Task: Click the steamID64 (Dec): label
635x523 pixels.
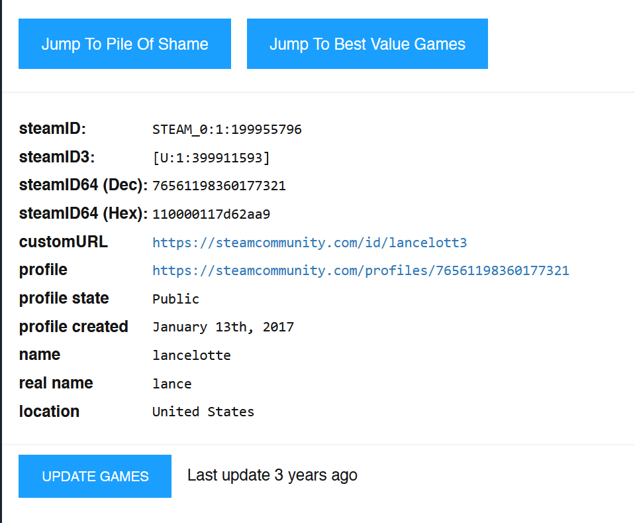Action: coord(83,185)
